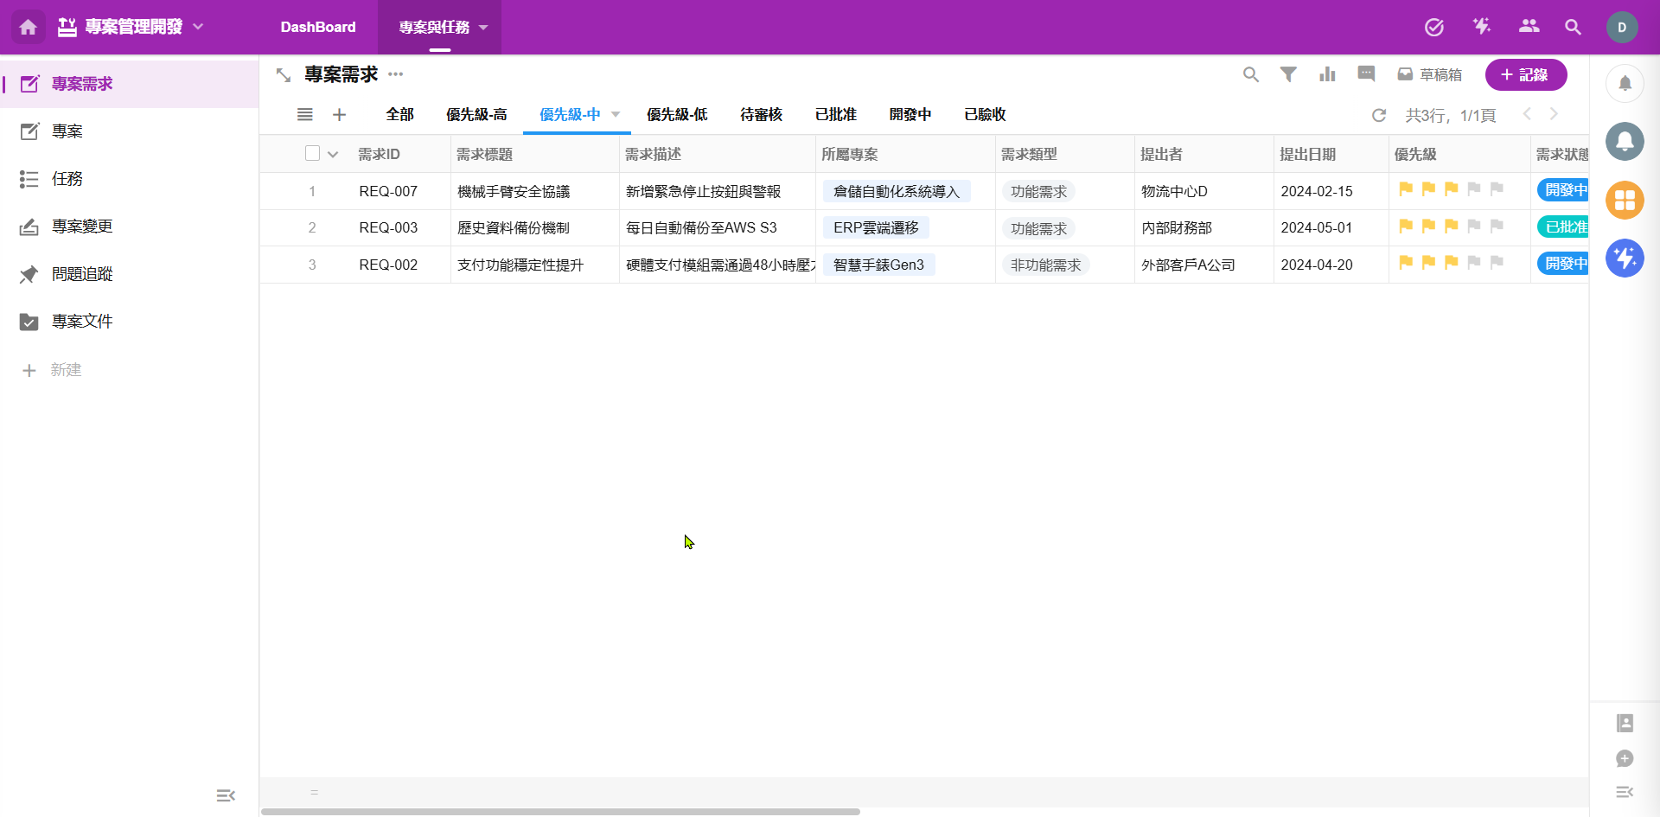Open the 倉儲自動化系統導入 project link
Viewport: 1660px width, 817px height.
(x=897, y=191)
